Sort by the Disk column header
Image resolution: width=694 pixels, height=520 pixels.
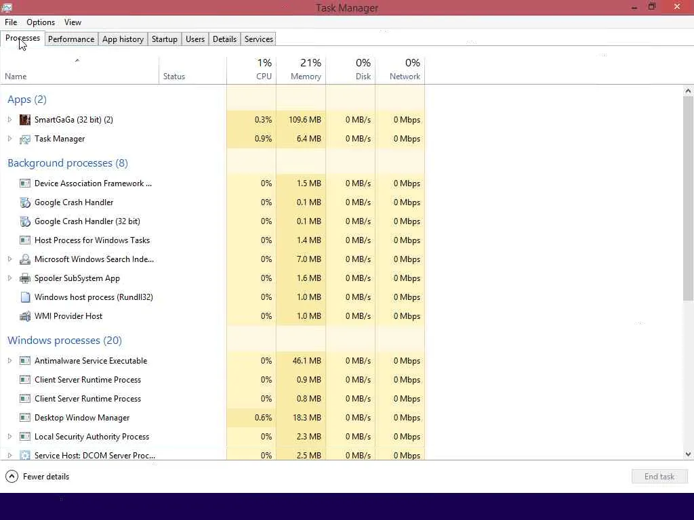click(x=350, y=70)
